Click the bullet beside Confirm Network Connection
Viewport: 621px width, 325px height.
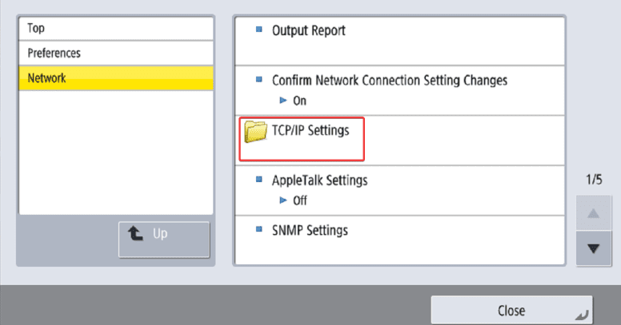coord(258,80)
